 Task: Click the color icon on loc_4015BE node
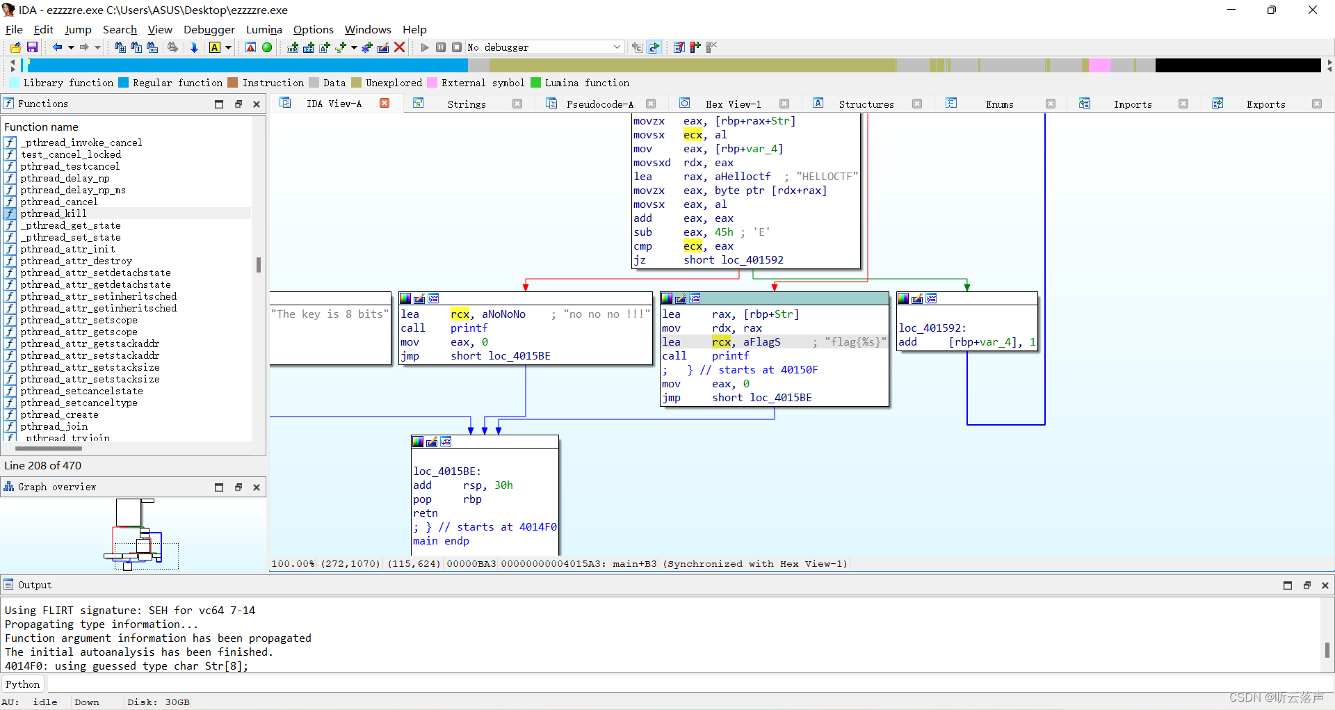pyautogui.click(x=418, y=442)
